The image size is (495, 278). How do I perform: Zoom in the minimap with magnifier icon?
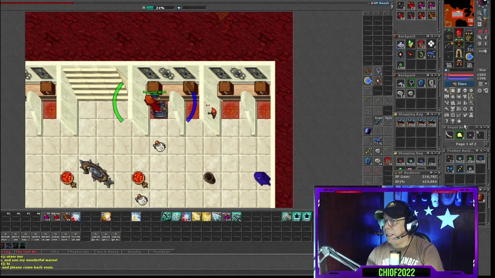click(480, 19)
